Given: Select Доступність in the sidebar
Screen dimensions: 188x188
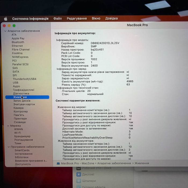Looking at the screenshot, I should tap(23, 164).
